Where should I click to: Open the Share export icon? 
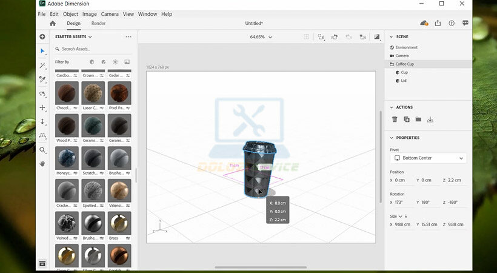click(x=438, y=23)
